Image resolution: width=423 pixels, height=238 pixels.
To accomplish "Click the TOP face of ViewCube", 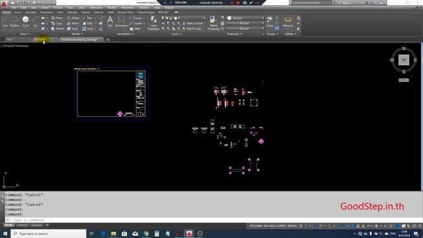I will click(x=404, y=60).
